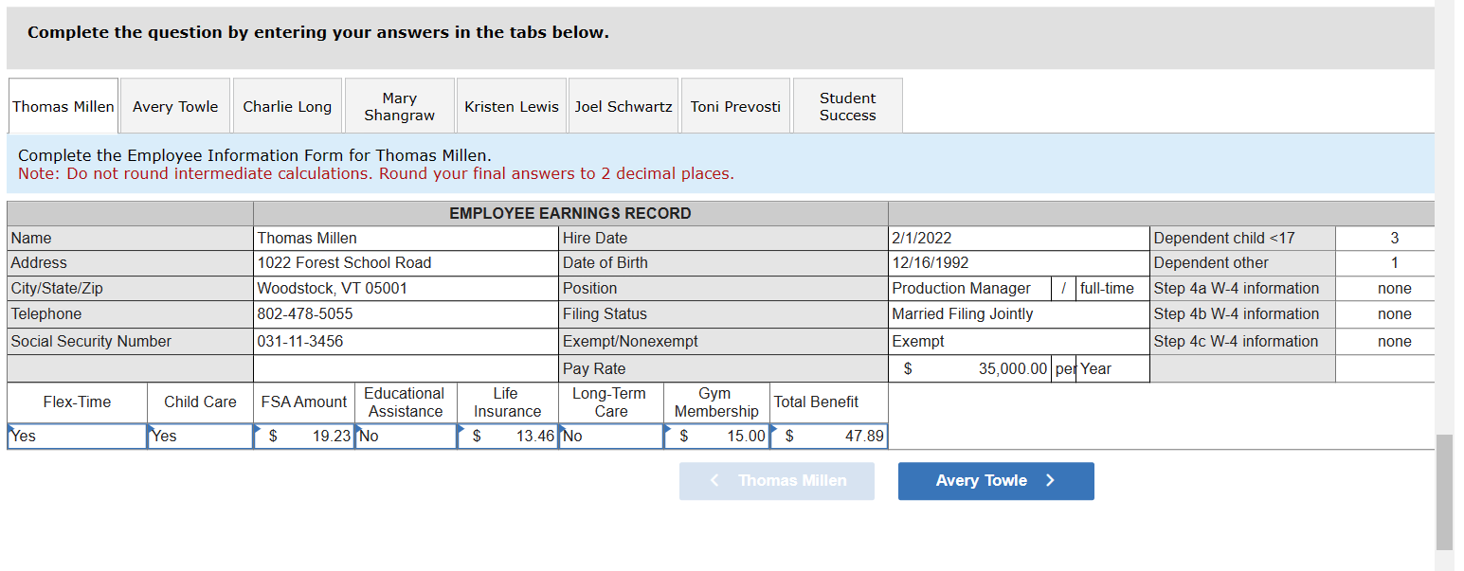Screen dimensions: 1464x571
Task: Edit the Life Insurance field 13.46
Action: pos(508,437)
